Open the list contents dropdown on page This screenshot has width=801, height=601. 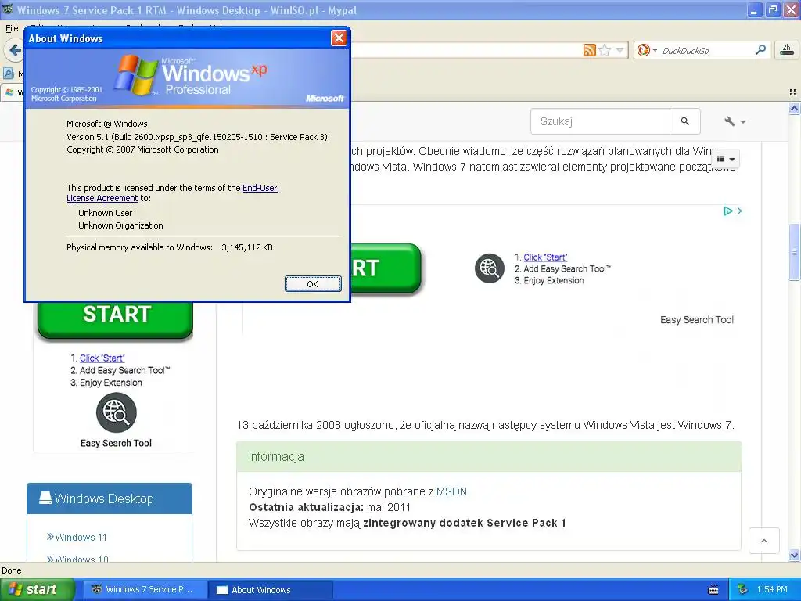(x=725, y=159)
